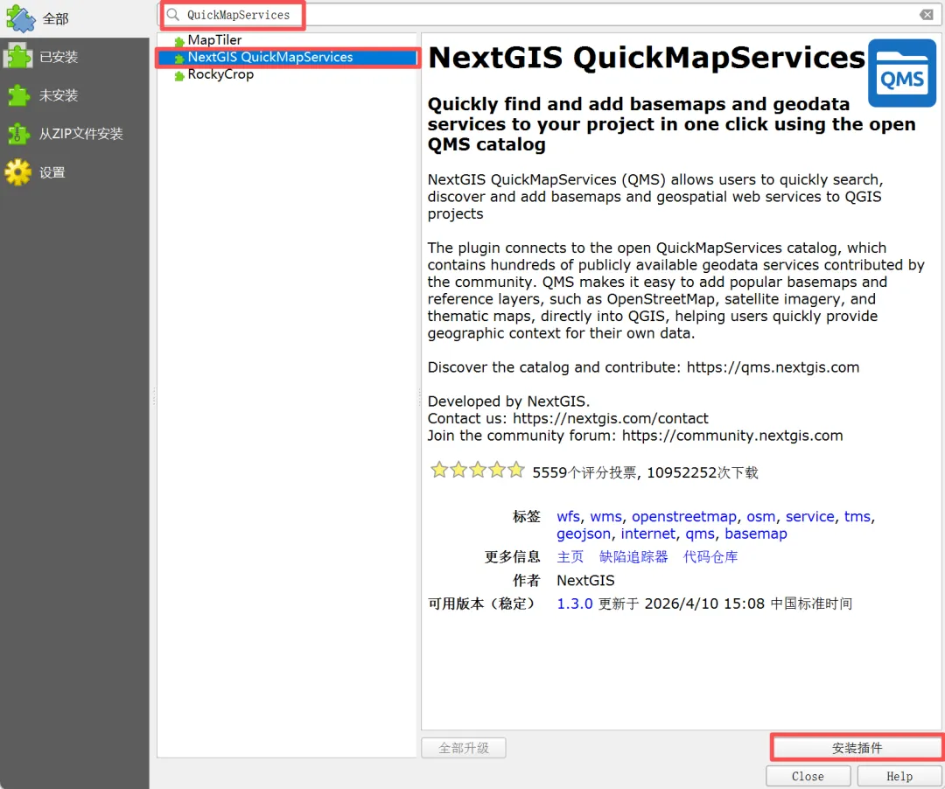945x789 pixels.
Task: Close the plugin manager with Close button
Action: (x=808, y=777)
